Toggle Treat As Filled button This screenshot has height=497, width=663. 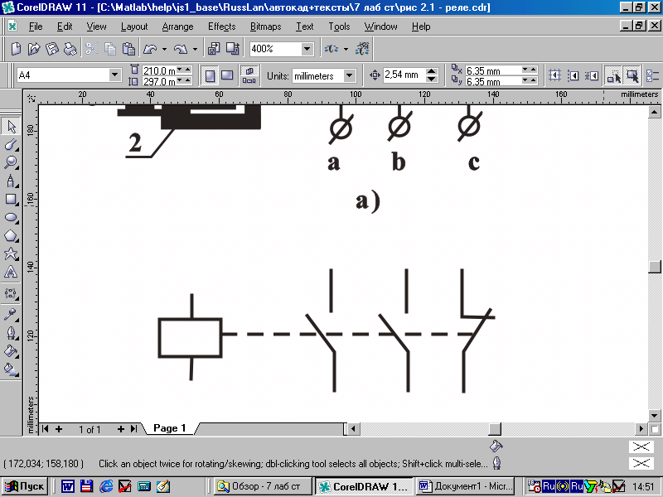click(x=632, y=75)
